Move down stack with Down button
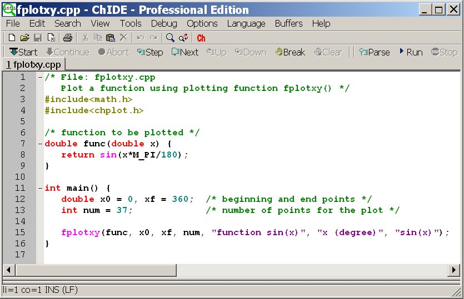 click(x=251, y=52)
